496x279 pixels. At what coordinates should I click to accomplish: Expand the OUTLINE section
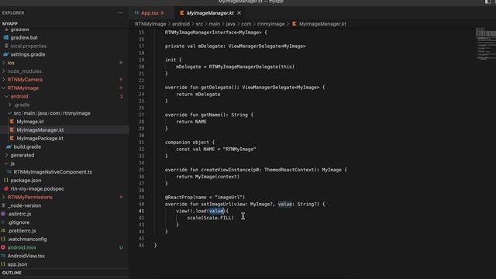pos(12,273)
